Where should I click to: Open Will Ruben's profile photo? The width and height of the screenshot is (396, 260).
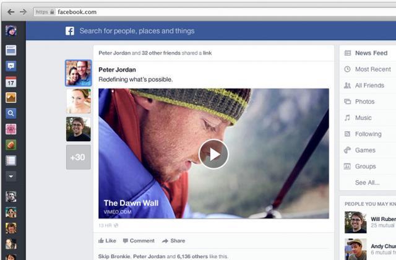click(x=356, y=222)
